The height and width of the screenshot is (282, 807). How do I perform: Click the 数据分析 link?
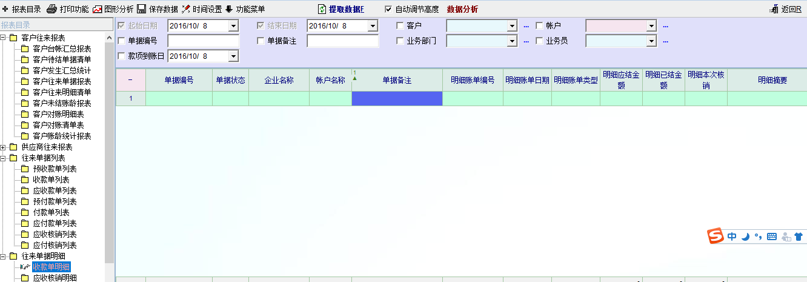pyautogui.click(x=462, y=9)
